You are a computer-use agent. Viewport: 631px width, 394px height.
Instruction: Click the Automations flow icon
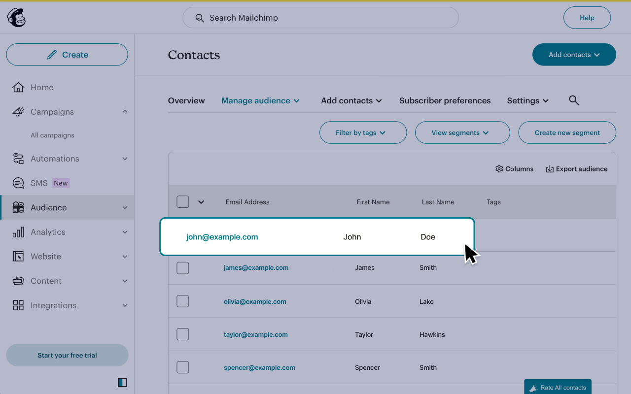point(18,159)
